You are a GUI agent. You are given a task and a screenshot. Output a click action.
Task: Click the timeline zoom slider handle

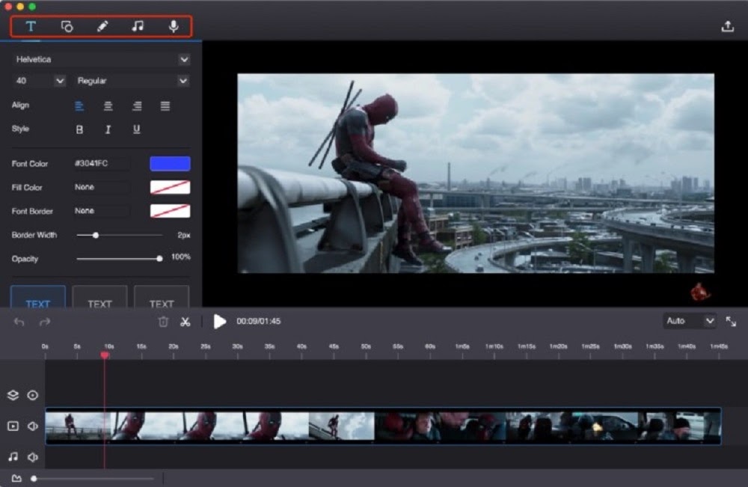[34, 479]
